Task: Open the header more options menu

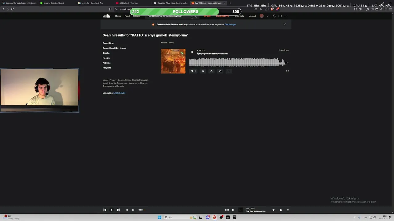Action: (286, 16)
